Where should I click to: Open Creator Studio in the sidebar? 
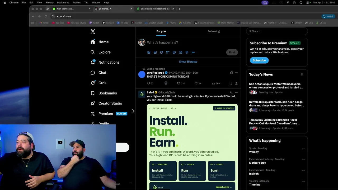pyautogui.click(x=106, y=103)
